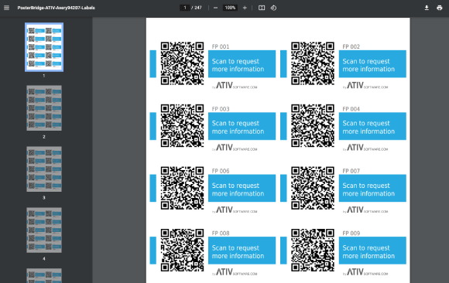Click the 'FP 008' label text

221,234
